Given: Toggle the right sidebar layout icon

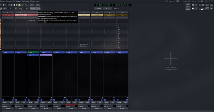Looking at the screenshot, I should [203, 5].
